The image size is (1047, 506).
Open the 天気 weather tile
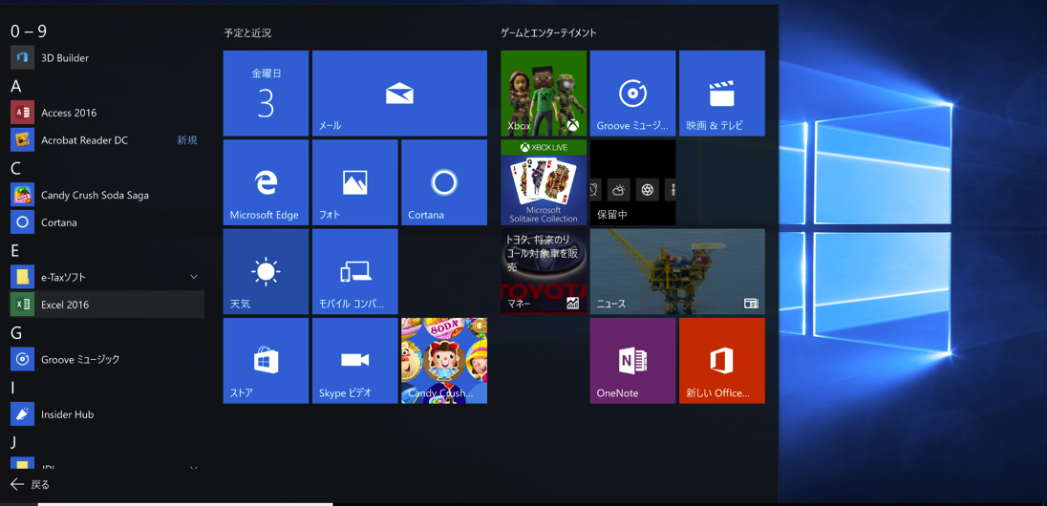tap(266, 272)
